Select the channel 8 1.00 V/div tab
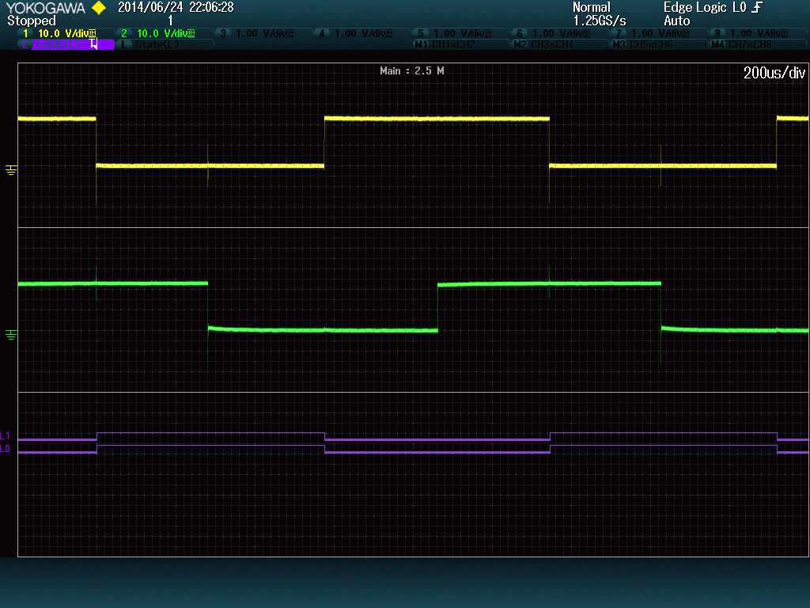810x608 pixels. click(x=759, y=33)
